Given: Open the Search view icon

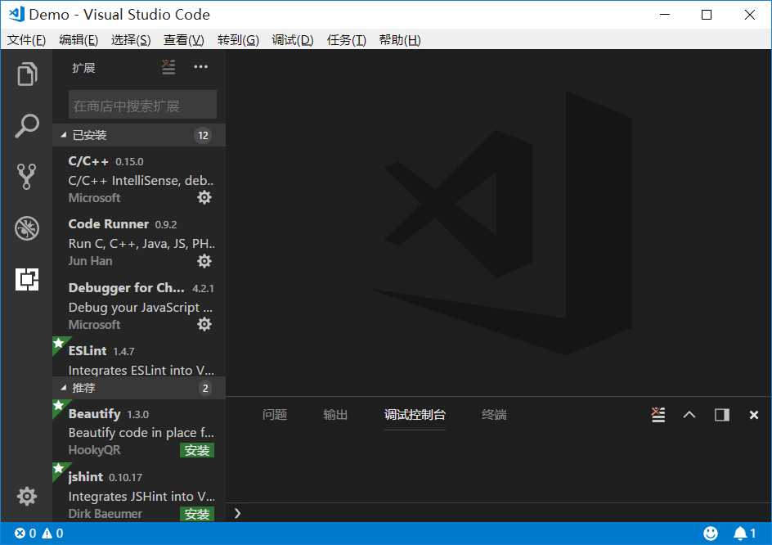Looking at the screenshot, I should pos(27,126).
